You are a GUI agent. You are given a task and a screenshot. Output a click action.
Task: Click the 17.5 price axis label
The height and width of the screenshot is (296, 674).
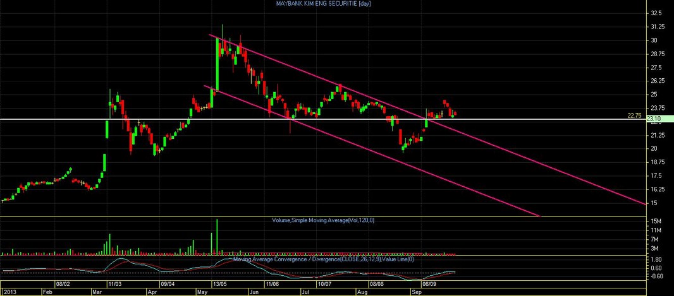656,176
